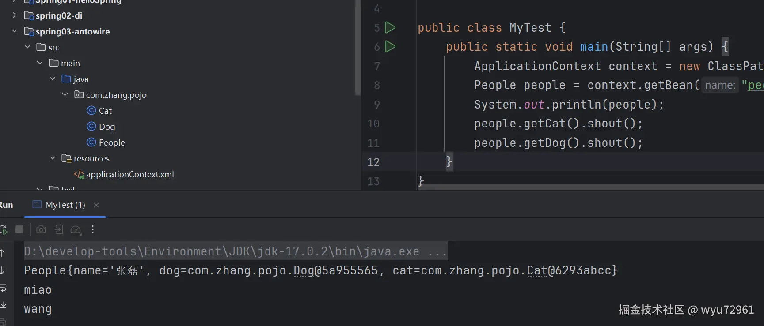Click the down arrow beside the console output
Viewport: 764px width, 326px height.
coord(3,270)
